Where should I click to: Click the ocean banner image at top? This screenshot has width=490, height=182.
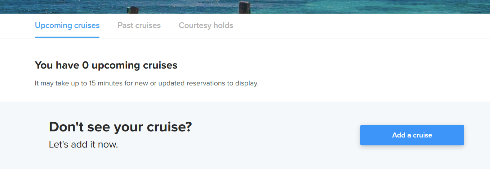point(245,6)
